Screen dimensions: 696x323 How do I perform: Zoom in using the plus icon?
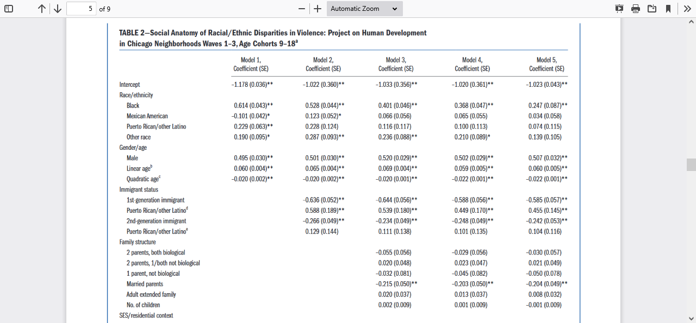coord(318,9)
